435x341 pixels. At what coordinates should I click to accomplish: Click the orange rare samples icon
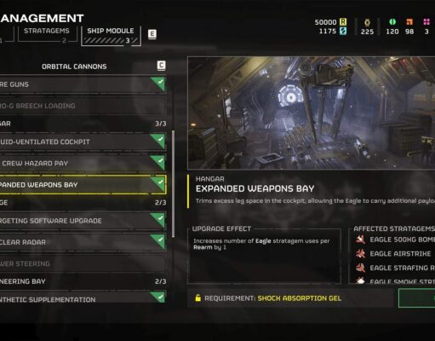(409, 21)
